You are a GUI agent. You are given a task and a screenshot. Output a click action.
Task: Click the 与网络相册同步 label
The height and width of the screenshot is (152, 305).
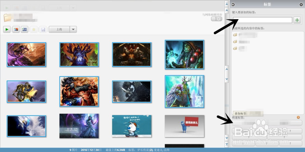pyautogui.click(x=212, y=15)
